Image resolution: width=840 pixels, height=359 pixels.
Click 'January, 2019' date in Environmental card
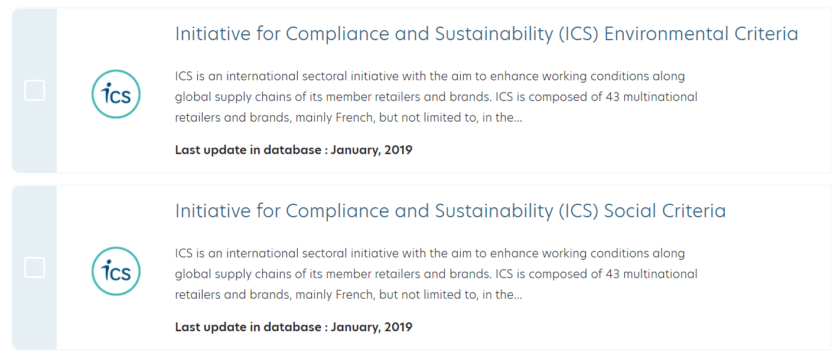coord(371,150)
